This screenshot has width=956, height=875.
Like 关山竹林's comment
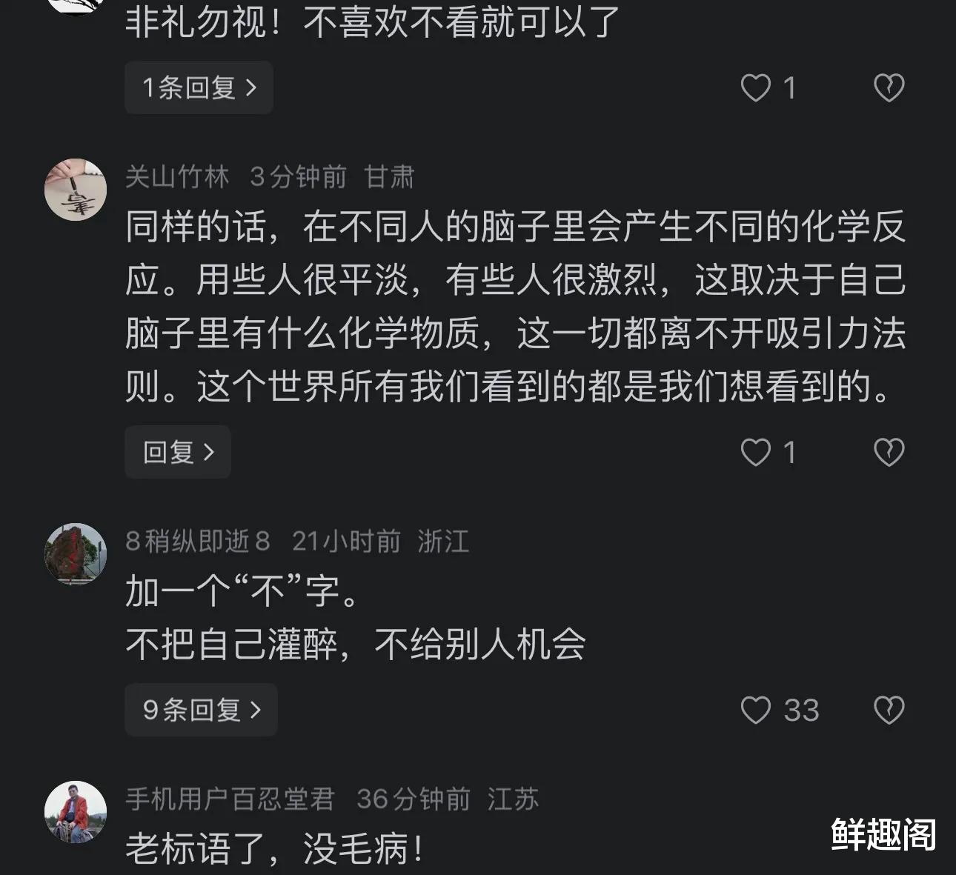click(x=756, y=452)
